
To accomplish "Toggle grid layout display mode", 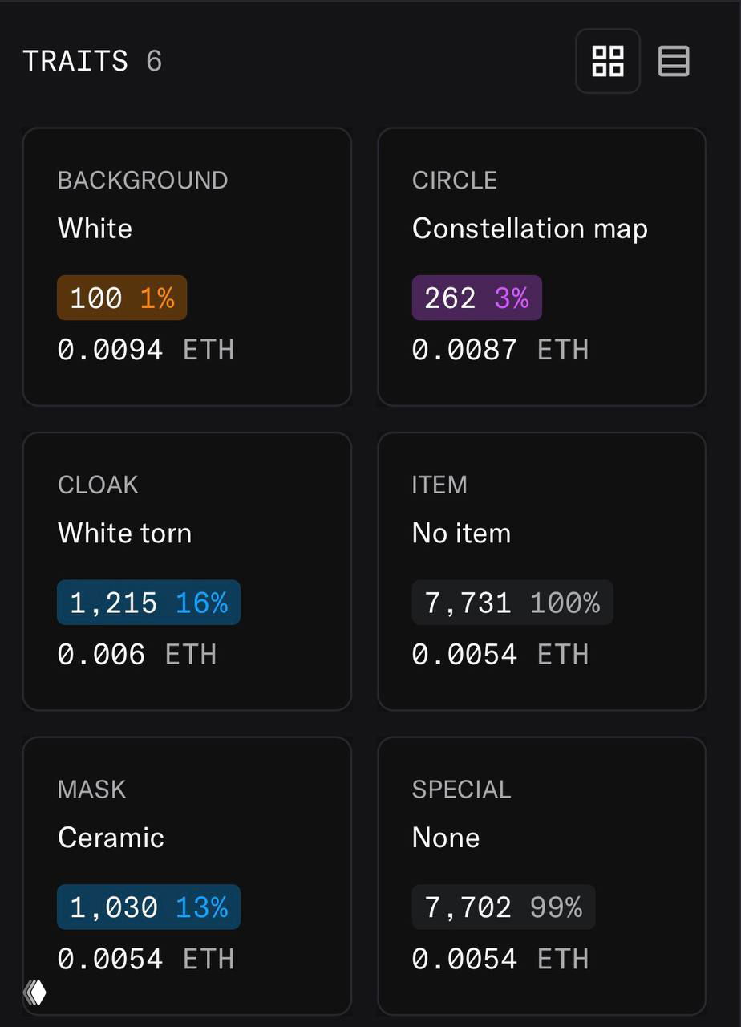I will [x=607, y=60].
